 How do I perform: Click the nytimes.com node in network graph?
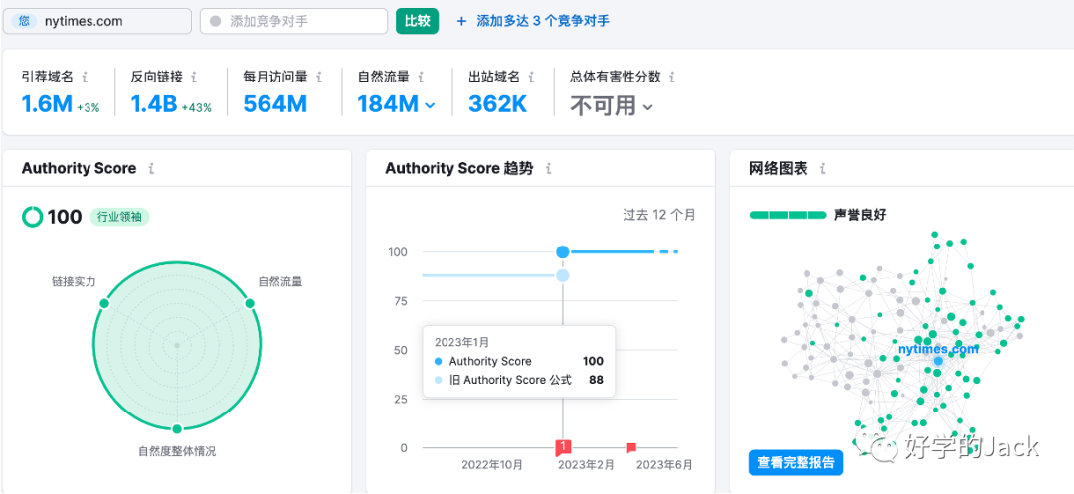[x=937, y=360]
